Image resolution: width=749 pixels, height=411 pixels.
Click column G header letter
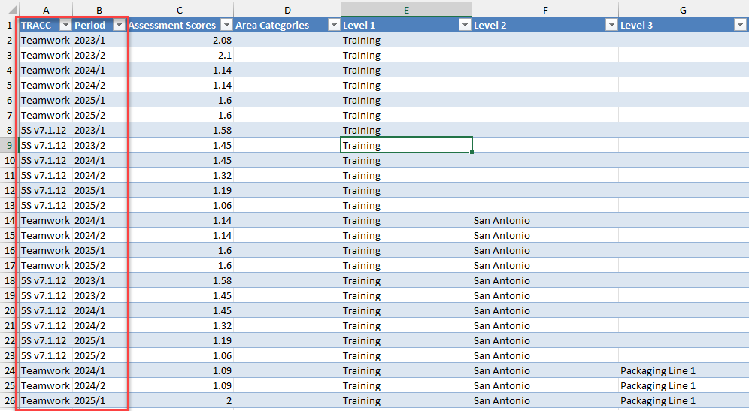coord(683,10)
